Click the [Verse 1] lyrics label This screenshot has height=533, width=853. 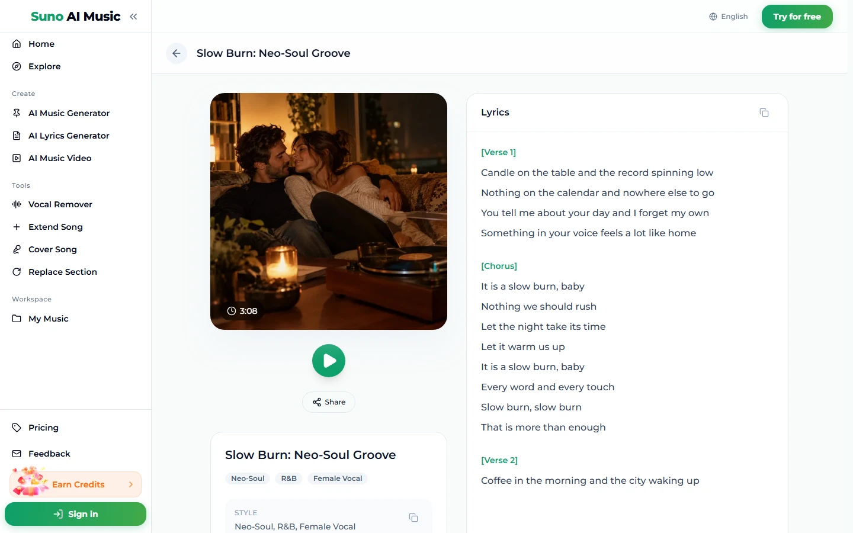tap(498, 152)
